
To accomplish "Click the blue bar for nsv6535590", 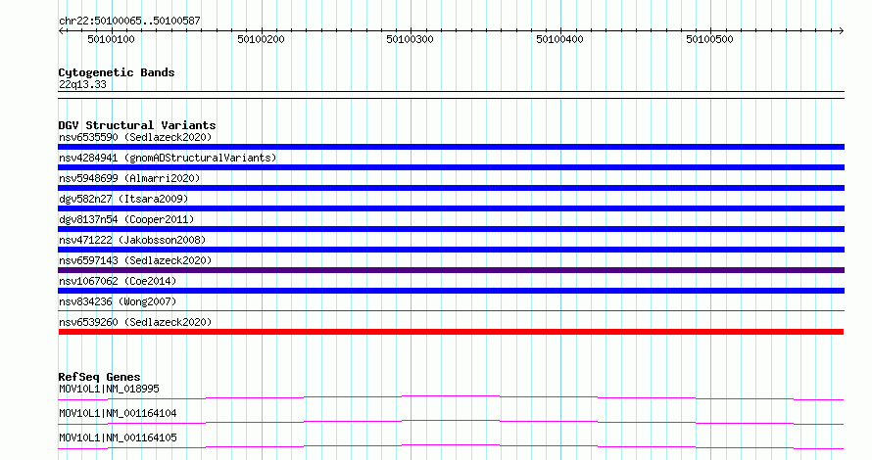I will [451, 147].
